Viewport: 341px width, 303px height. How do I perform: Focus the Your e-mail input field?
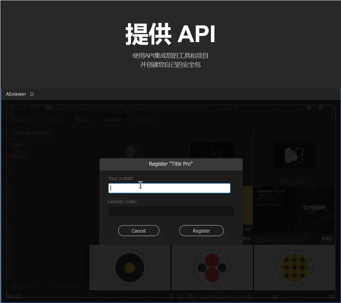coord(169,188)
